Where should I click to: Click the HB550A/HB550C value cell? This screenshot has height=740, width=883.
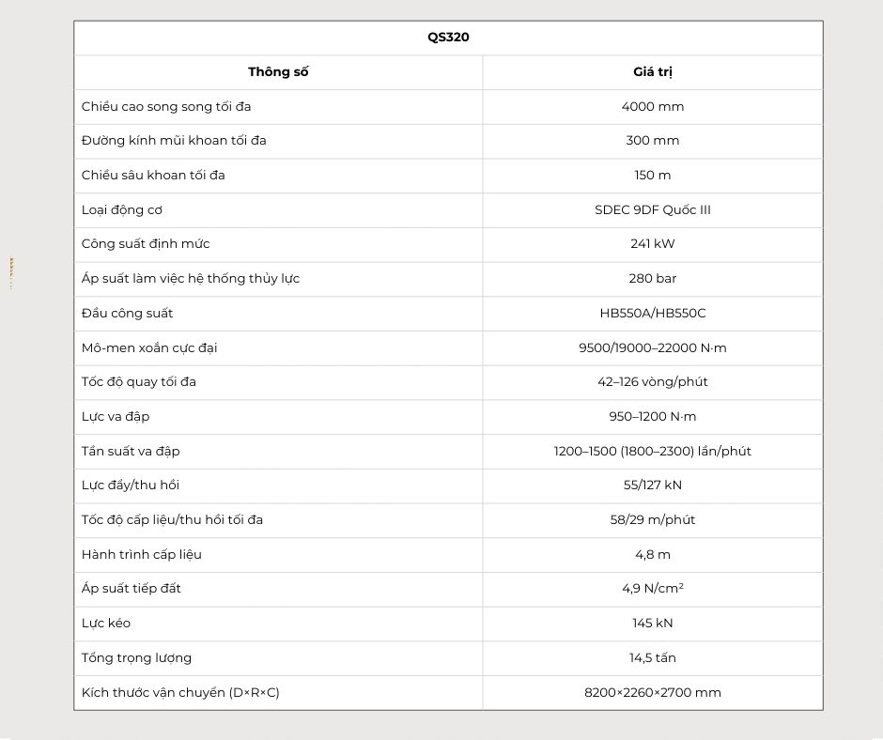coord(652,313)
